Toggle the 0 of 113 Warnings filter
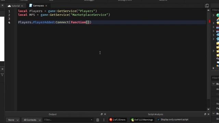This screenshot has width=219, height=123. point(142,120)
